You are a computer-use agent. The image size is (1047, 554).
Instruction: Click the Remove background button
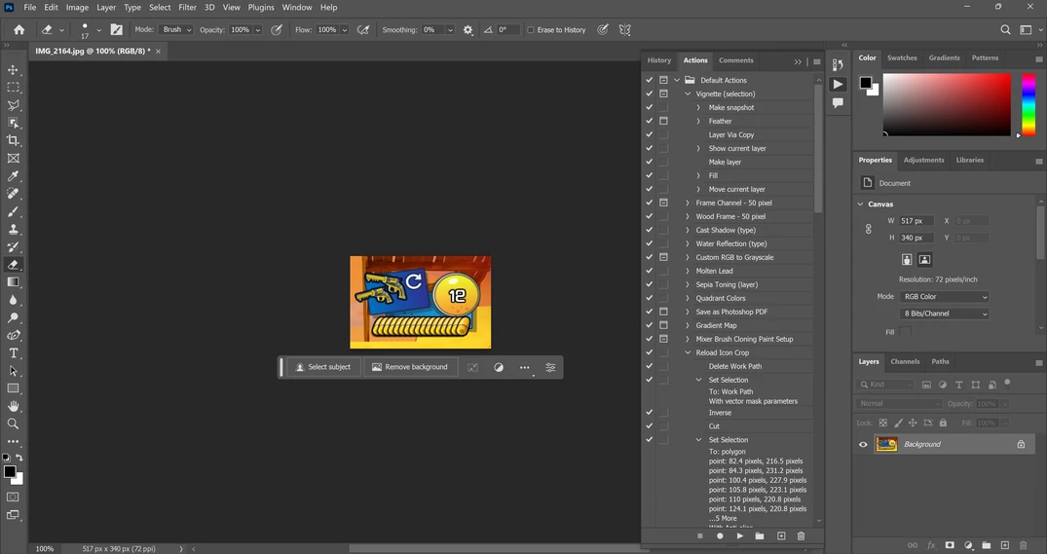(x=410, y=367)
